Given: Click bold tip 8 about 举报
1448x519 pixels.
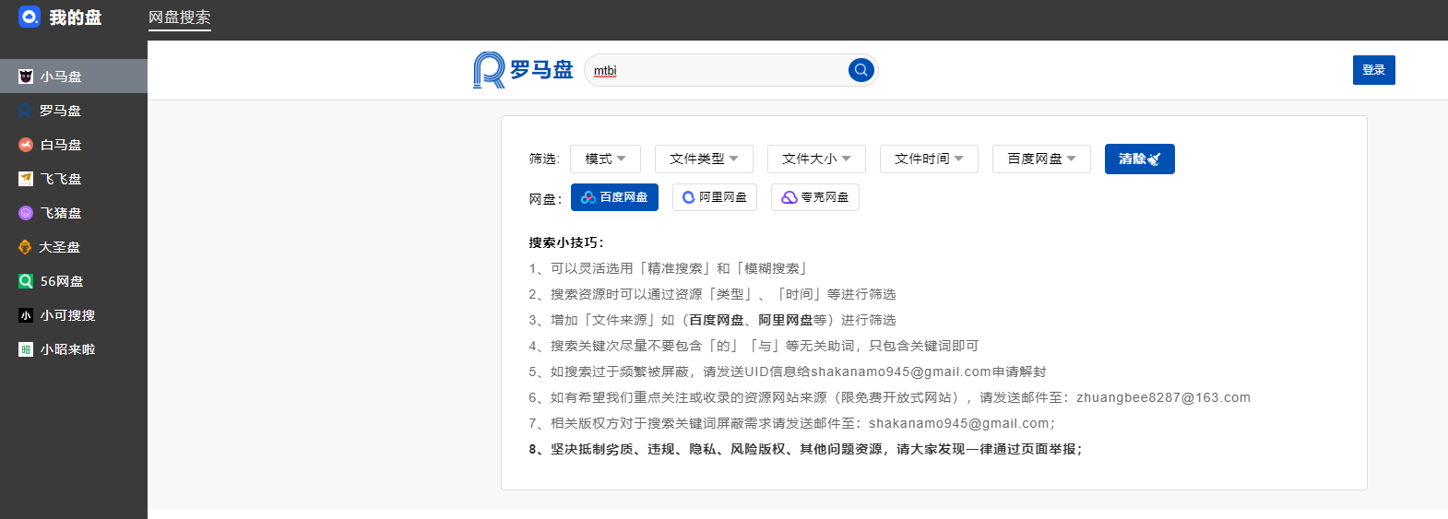Looking at the screenshot, I should click(x=805, y=449).
